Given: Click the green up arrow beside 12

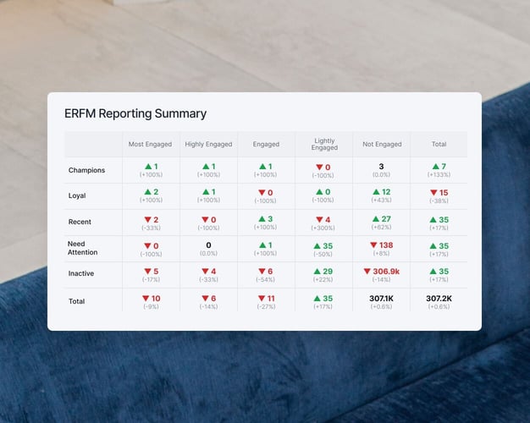Looking at the screenshot, I should point(376,192).
